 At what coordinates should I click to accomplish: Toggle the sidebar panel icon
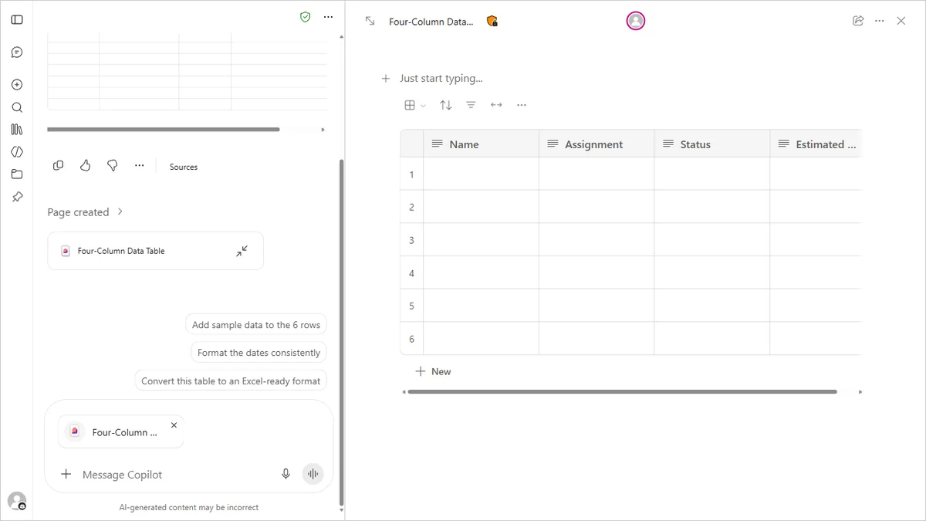point(17,19)
